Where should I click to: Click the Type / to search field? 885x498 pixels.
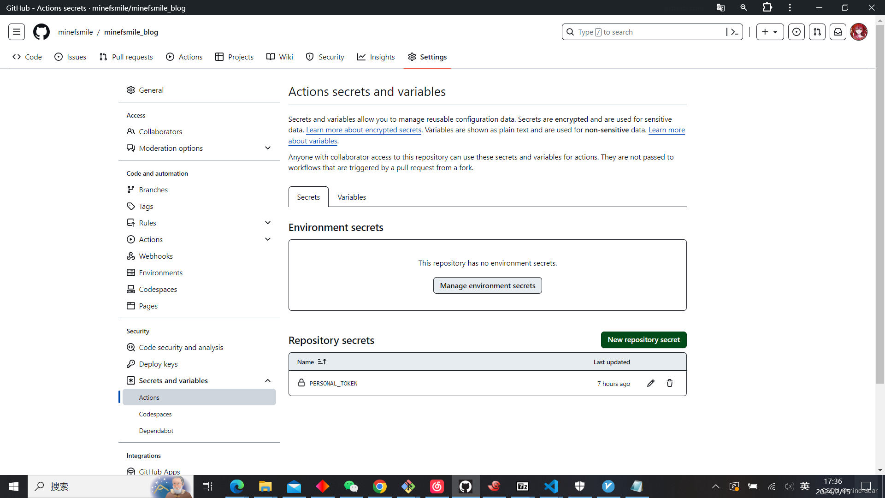point(645,32)
